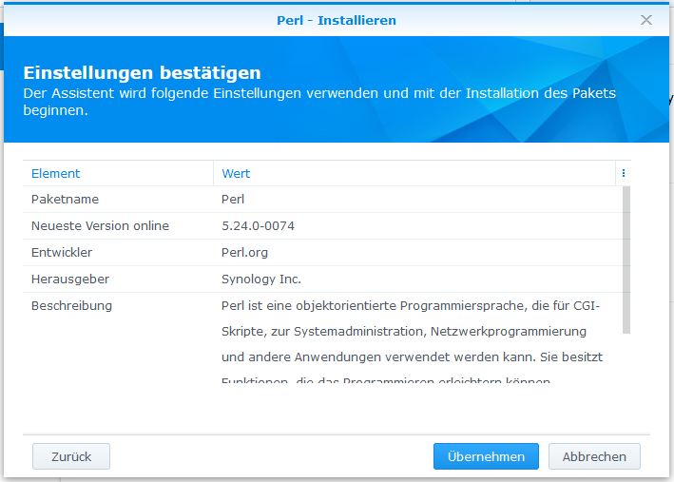Image resolution: width=674 pixels, height=482 pixels.
Task: Select the Neueste Version online label
Action: point(100,225)
